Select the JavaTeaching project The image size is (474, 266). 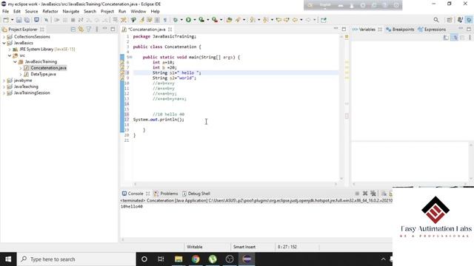tap(26, 86)
